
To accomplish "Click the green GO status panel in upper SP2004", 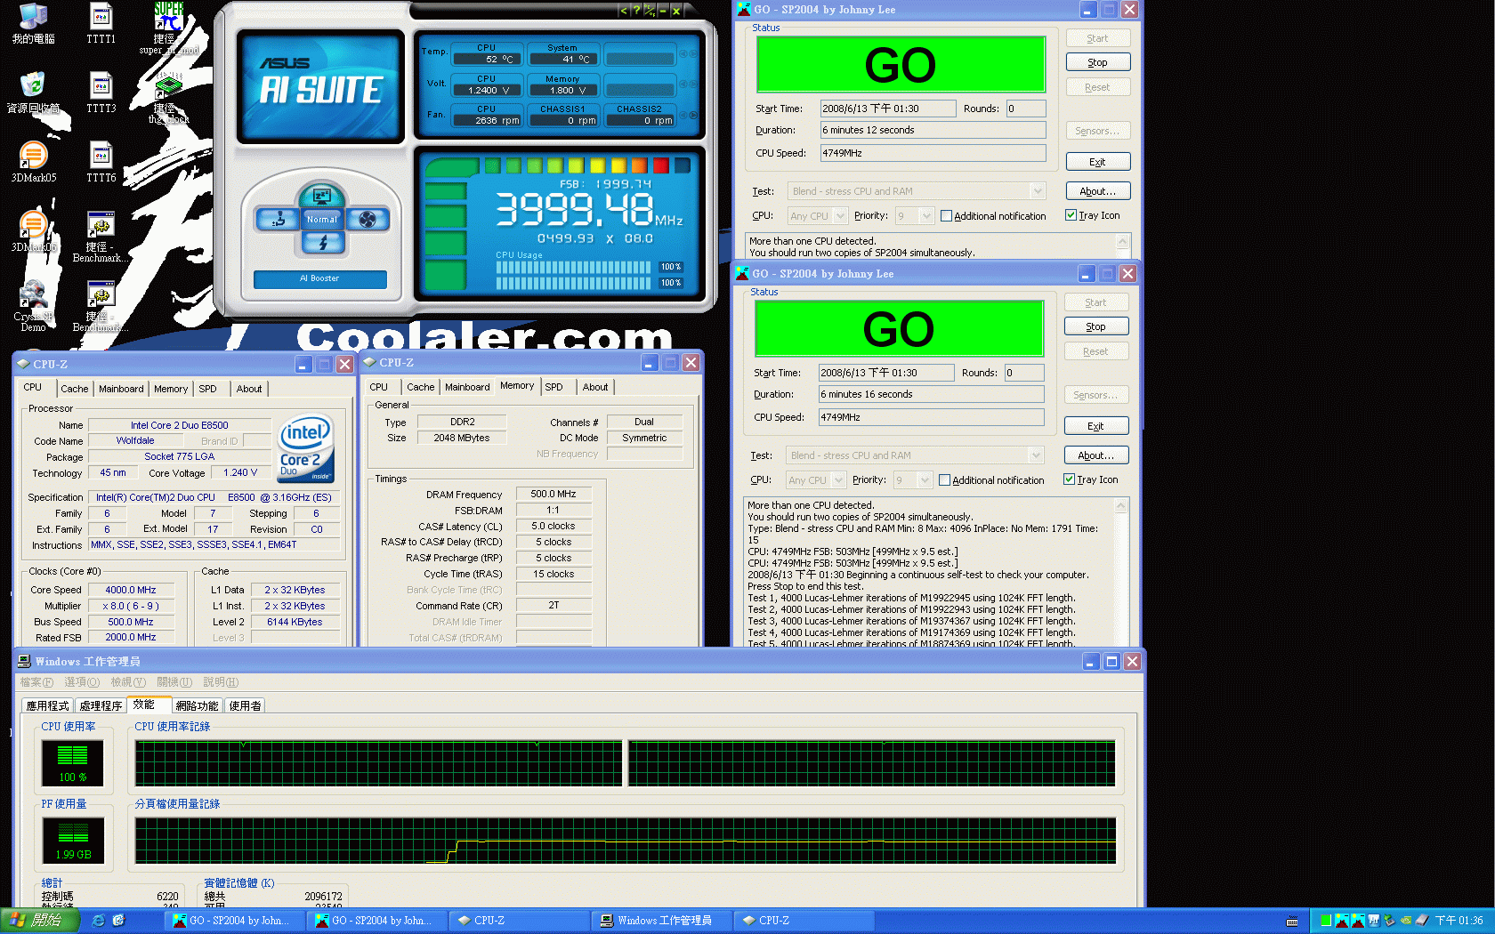I will [901, 65].
